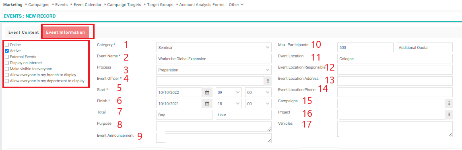Screen dimensions: 462x150
Task: Open the Campaign Targets link
Action: pyautogui.click(x=124, y=5)
